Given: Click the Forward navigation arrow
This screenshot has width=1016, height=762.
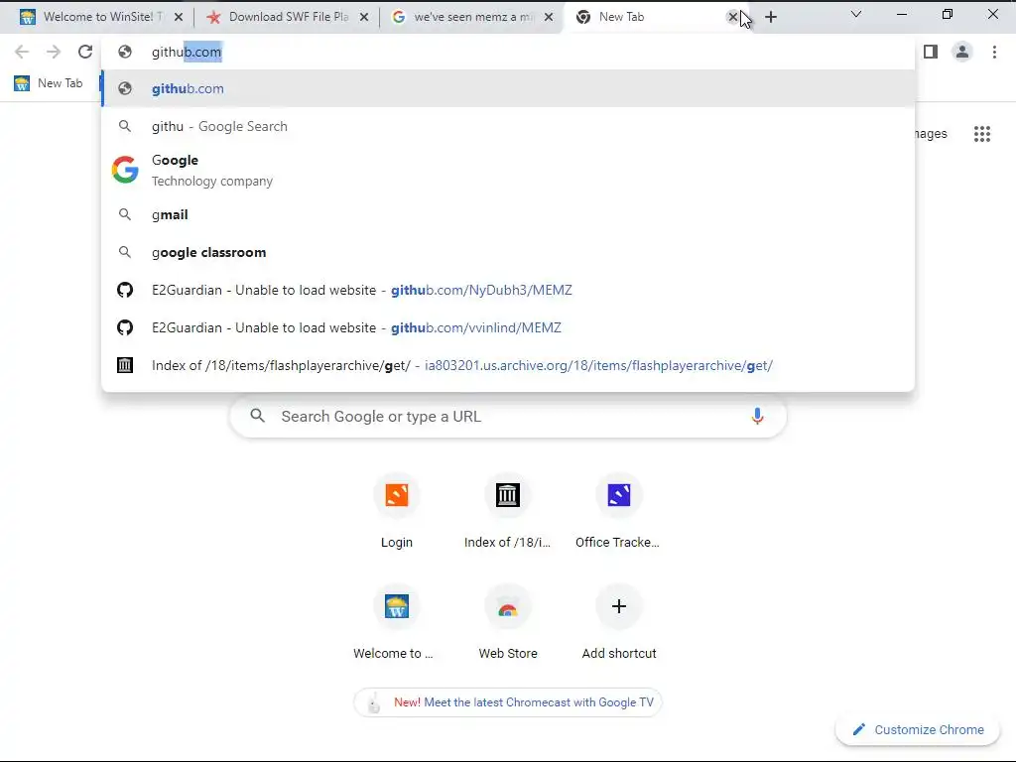Looking at the screenshot, I should click(x=54, y=52).
